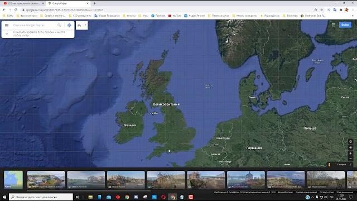357x201 pixels.
Task: Close the Google Карты tab
Action: click(88, 3)
